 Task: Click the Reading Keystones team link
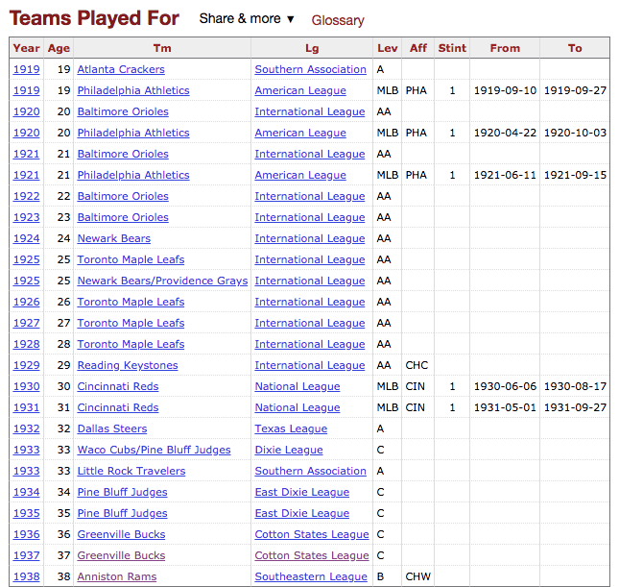(128, 365)
